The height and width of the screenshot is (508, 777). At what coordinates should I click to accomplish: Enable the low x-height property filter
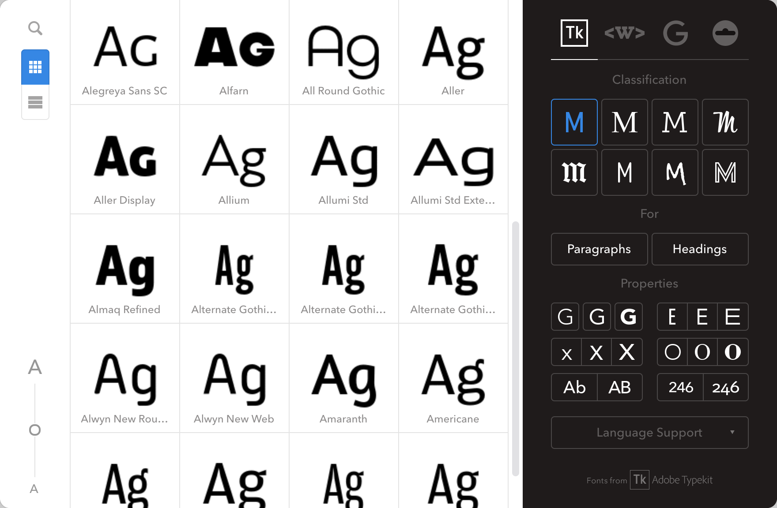pos(566,352)
